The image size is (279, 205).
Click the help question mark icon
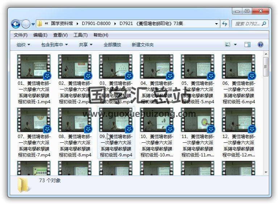tap(260, 45)
